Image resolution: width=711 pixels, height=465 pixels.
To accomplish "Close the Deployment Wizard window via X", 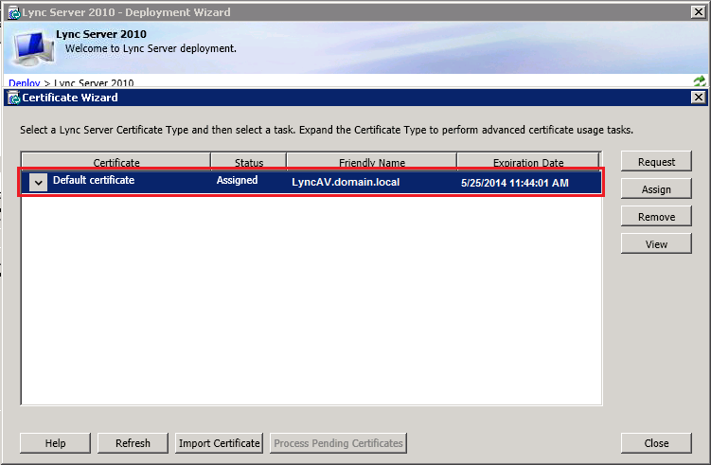I will pyautogui.click(x=699, y=12).
